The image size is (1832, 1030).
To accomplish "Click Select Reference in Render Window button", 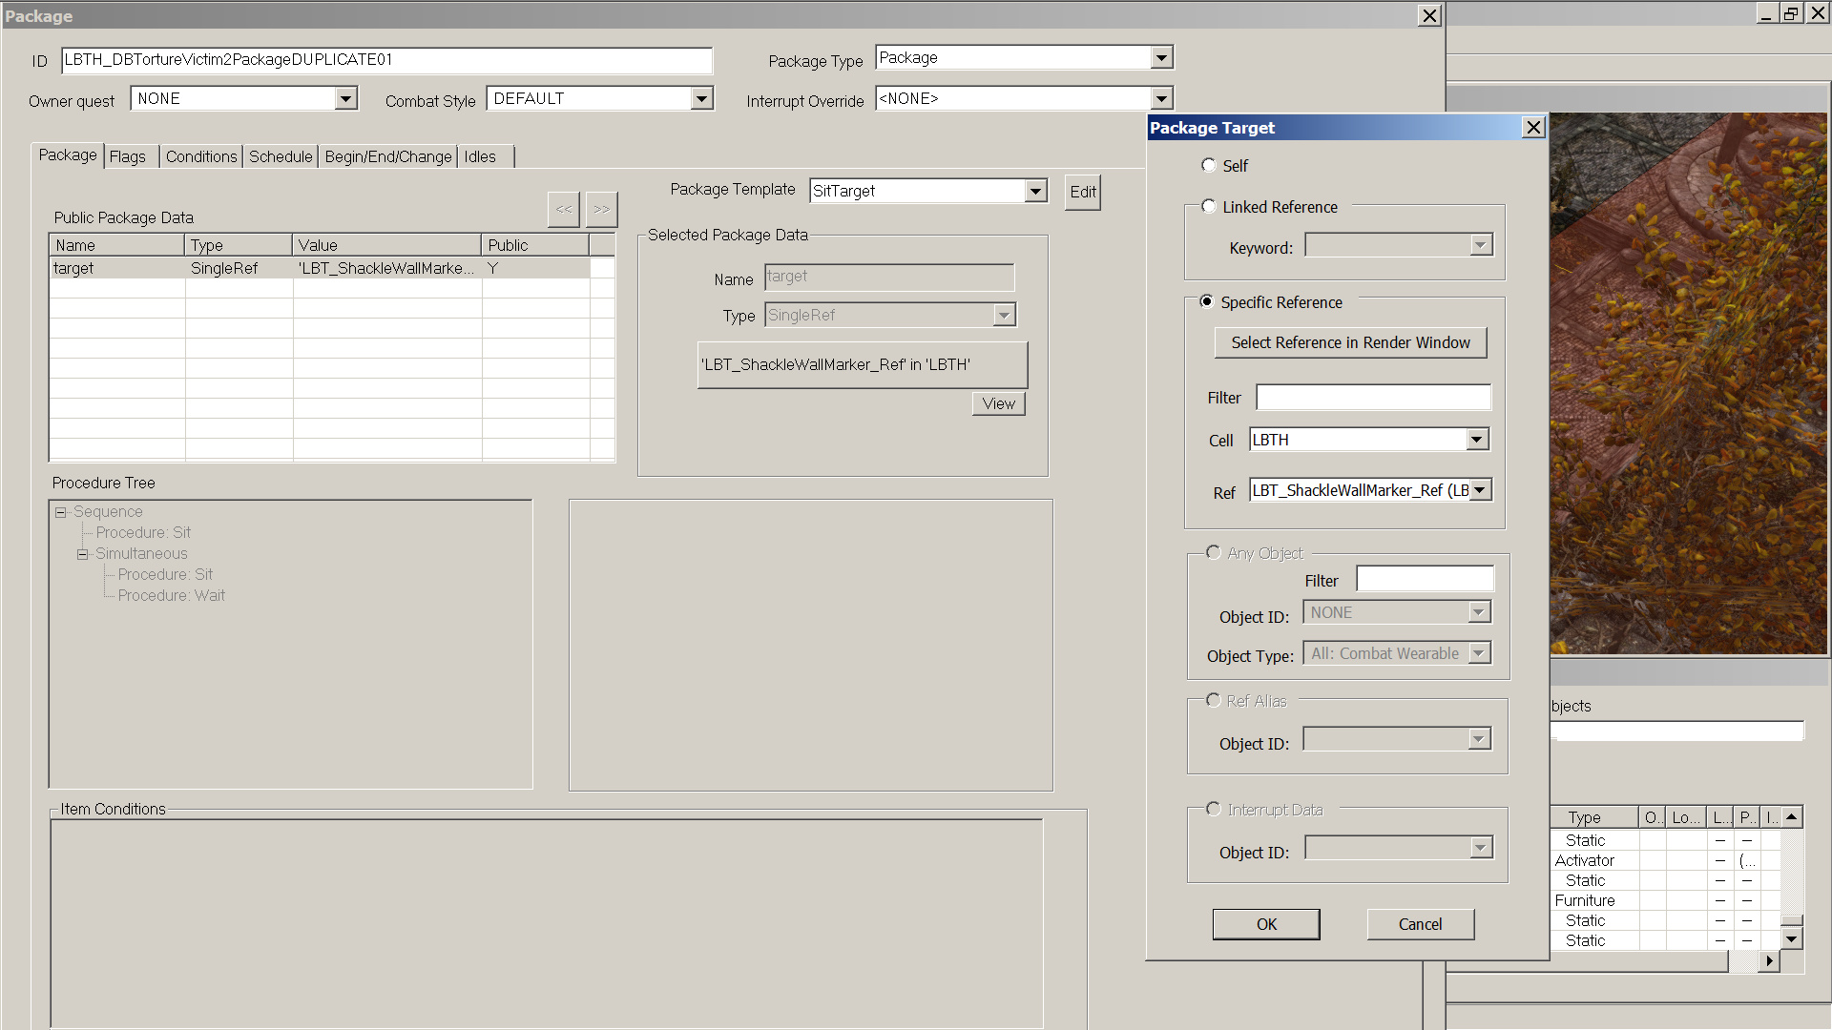I will (x=1350, y=342).
